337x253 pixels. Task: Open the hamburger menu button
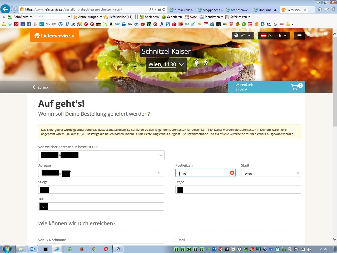299,36
